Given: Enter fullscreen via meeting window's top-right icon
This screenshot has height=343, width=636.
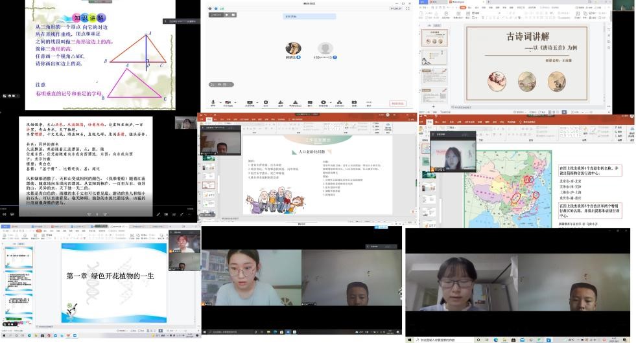Looking at the screenshot, I should [x=407, y=9].
